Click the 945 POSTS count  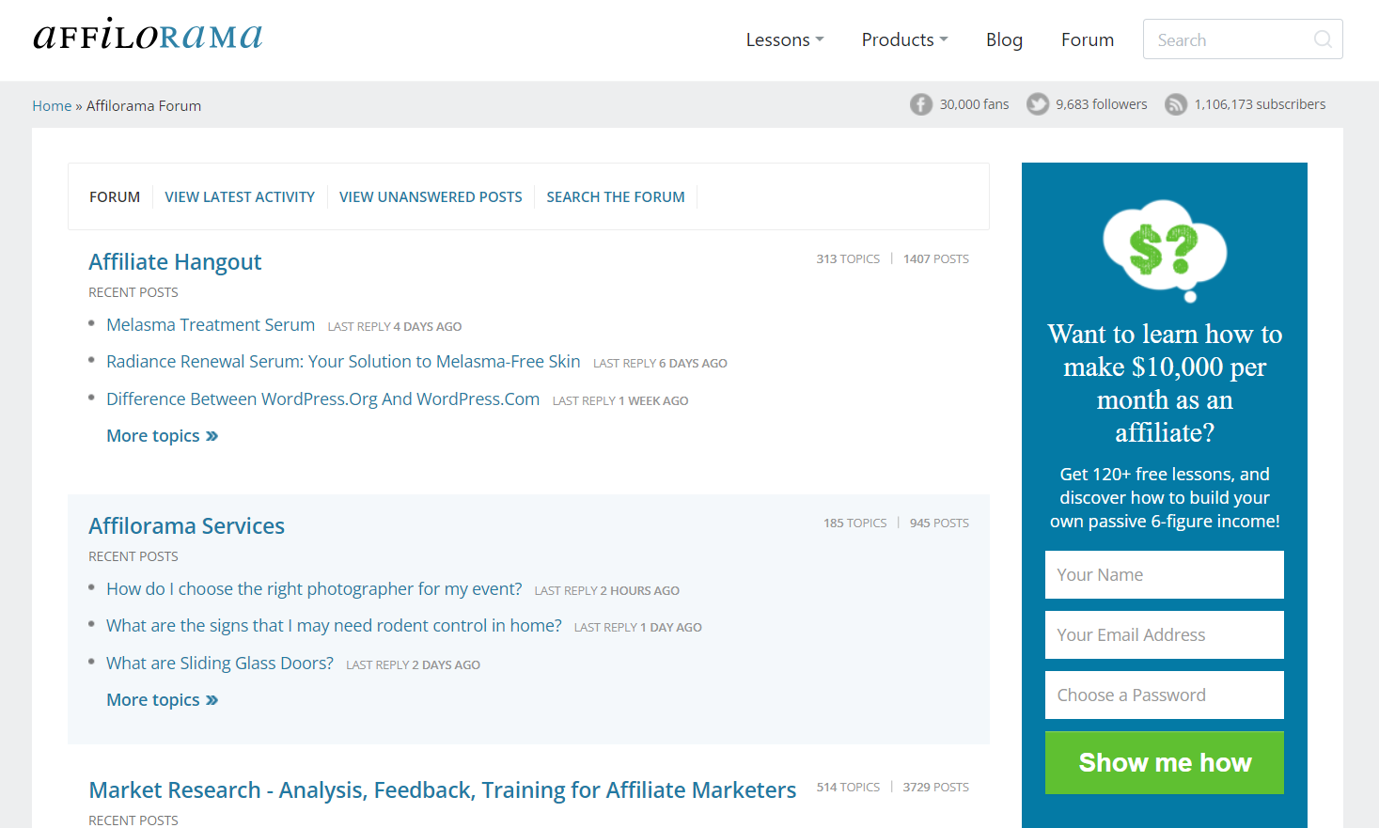(x=939, y=523)
